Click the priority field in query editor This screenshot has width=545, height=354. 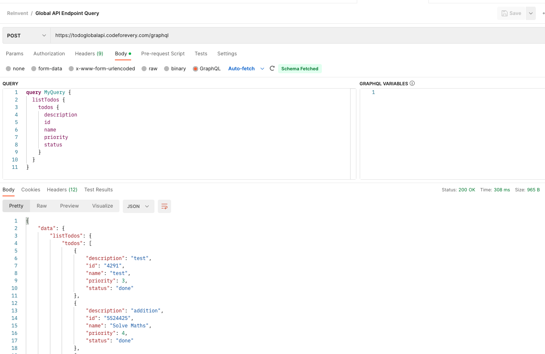56,137
